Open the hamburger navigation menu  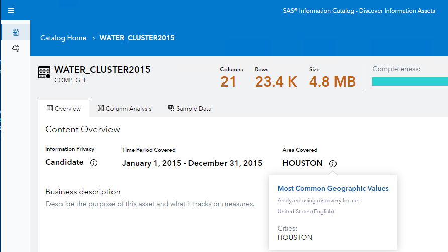click(11, 10)
